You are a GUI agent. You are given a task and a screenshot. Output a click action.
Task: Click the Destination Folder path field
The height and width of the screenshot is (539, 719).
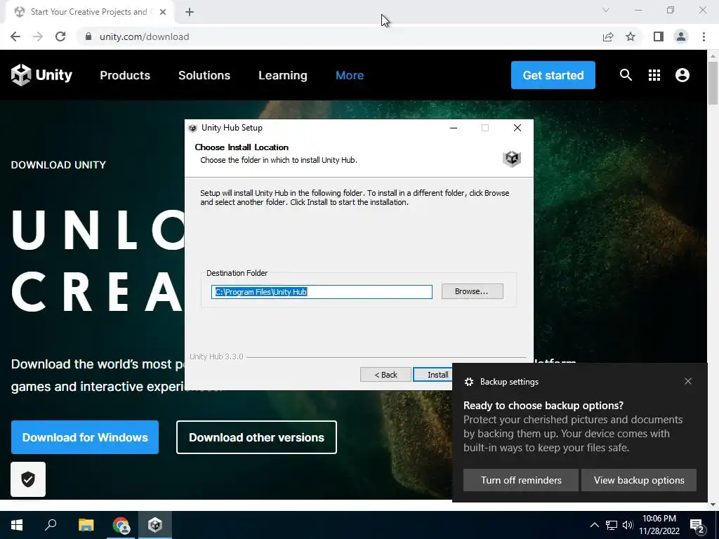(322, 292)
